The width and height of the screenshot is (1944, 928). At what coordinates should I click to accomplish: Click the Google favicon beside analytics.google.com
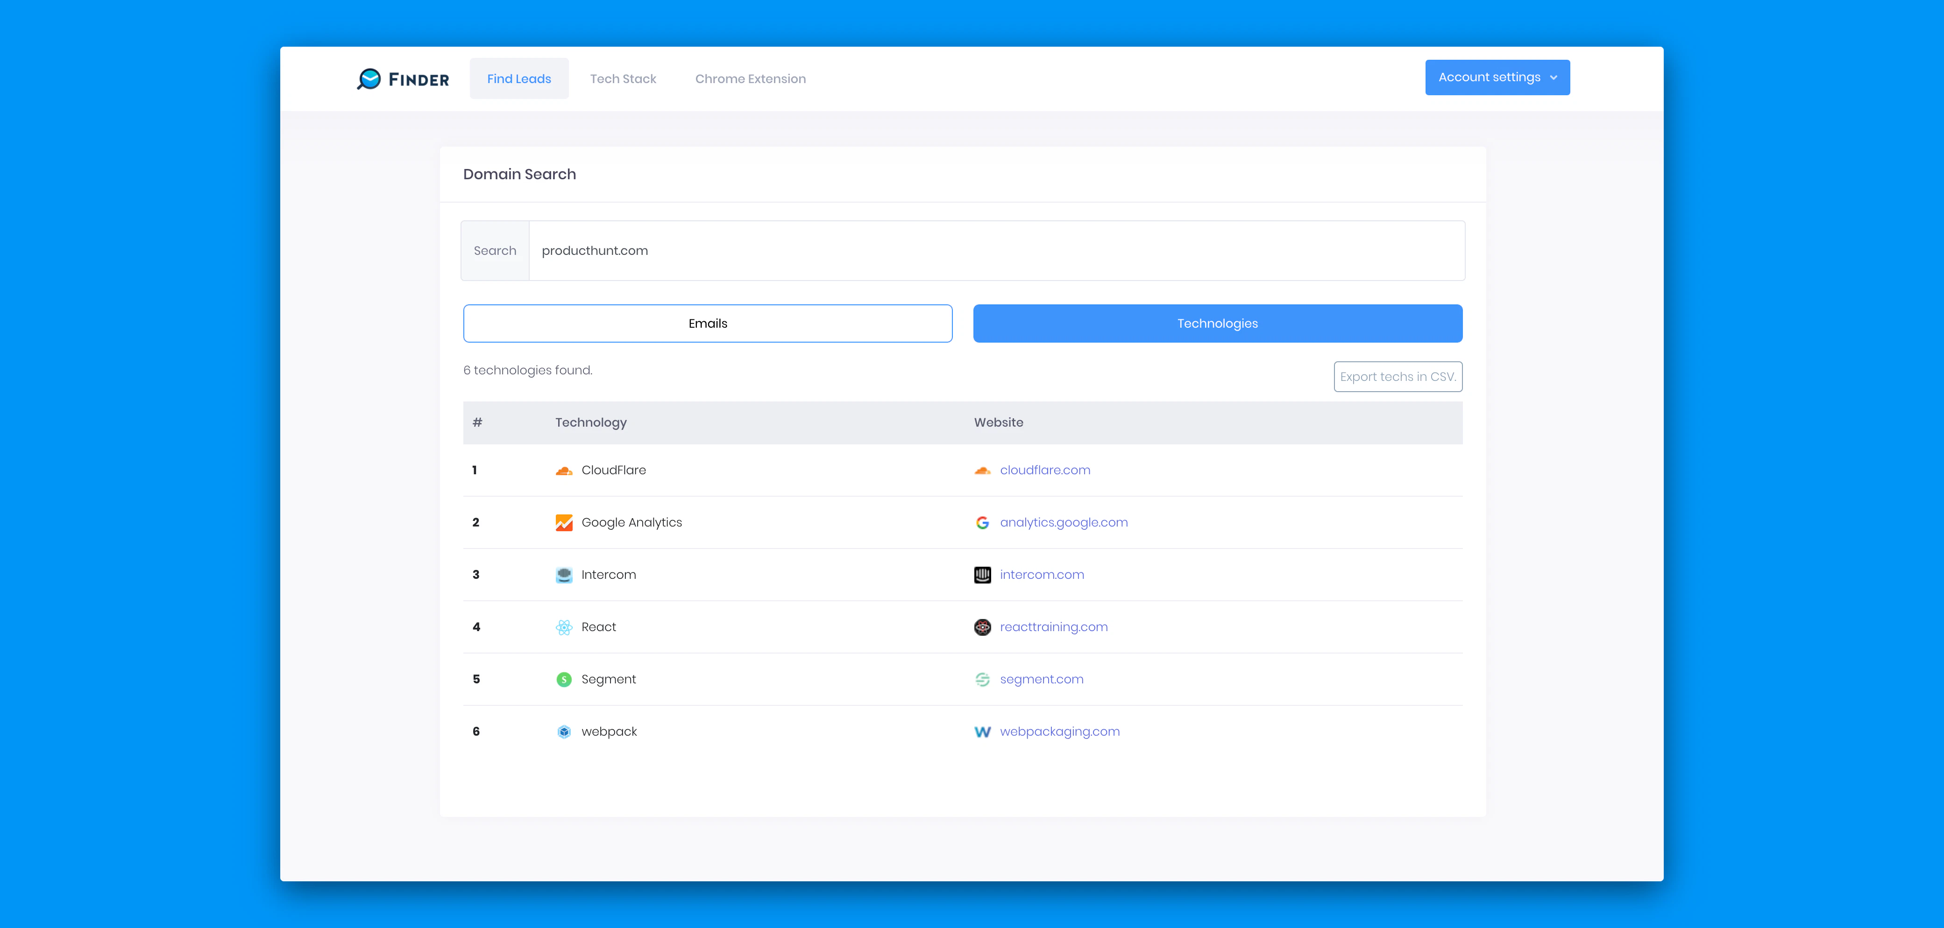click(x=982, y=523)
